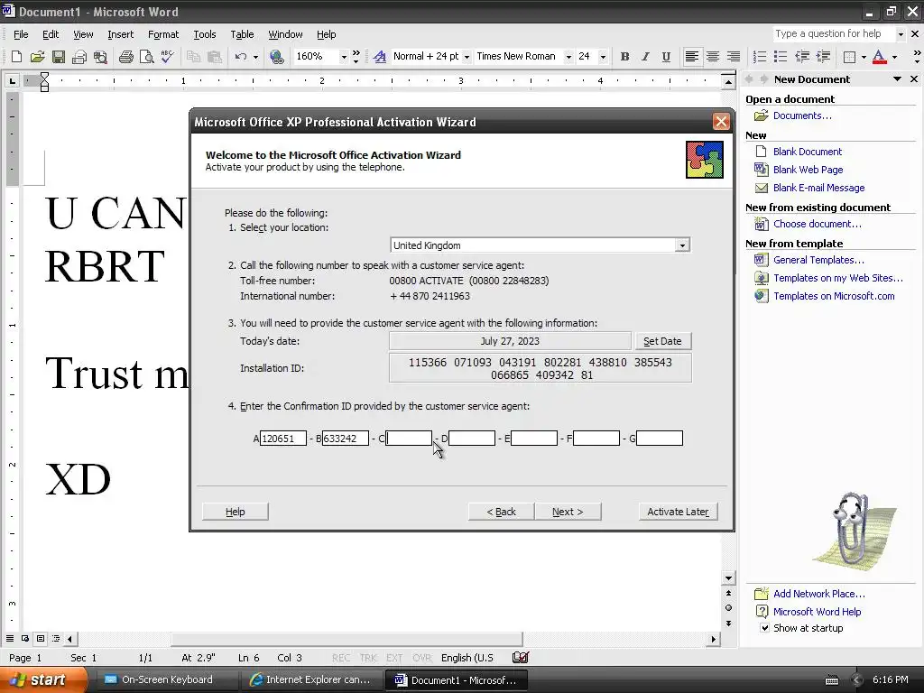Click the Insert Hyperlink globe icon
This screenshot has height=693, width=924.
tap(276, 57)
